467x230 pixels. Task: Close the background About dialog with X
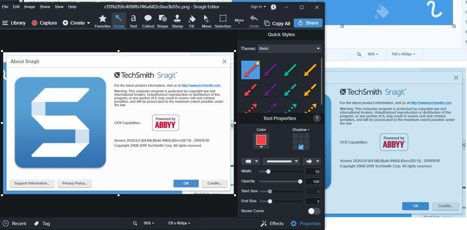coord(456,77)
